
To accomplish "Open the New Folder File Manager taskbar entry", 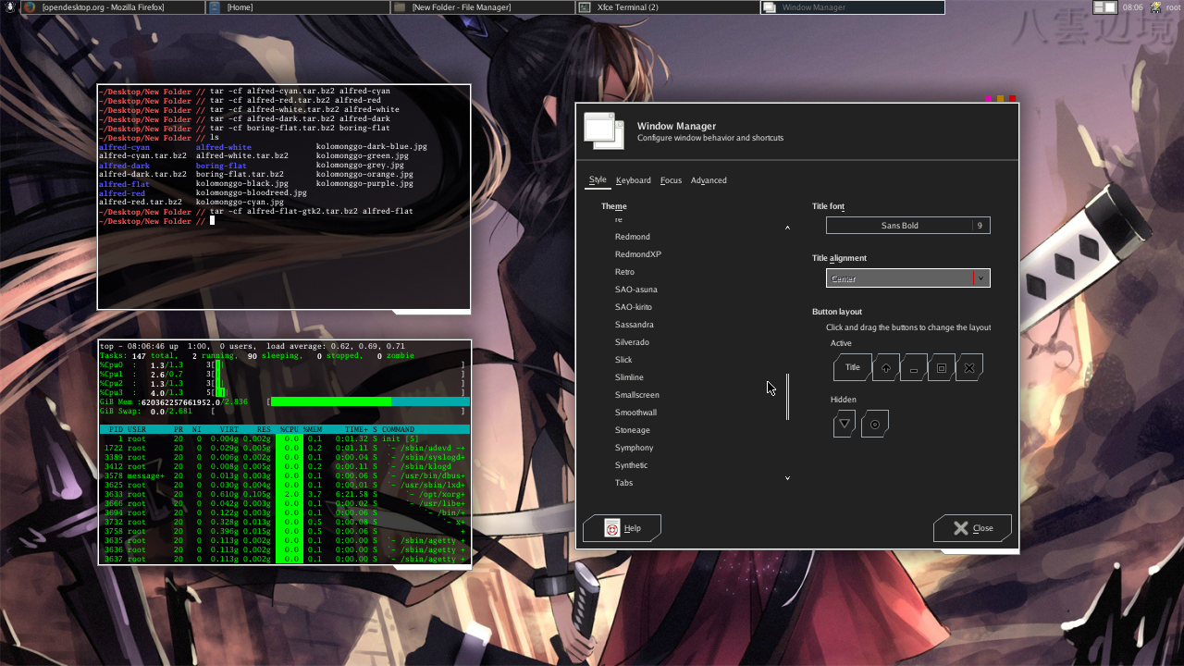I will coord(482,7).
